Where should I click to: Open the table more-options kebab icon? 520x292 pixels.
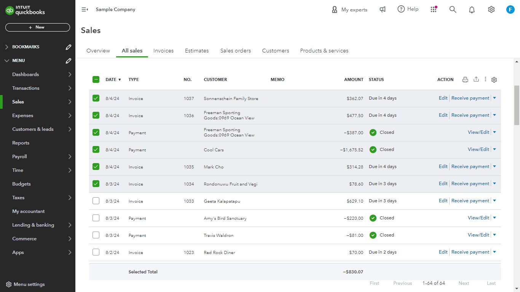pyautogui.click(x=485, y=79)
